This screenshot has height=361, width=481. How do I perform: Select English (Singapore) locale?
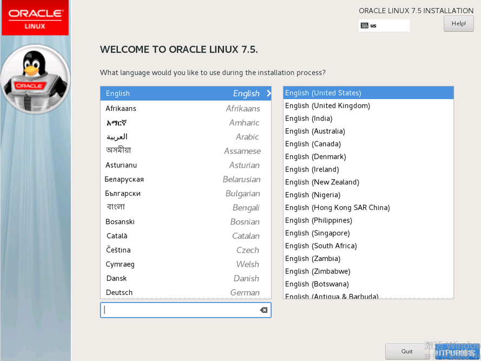point(368,233)
